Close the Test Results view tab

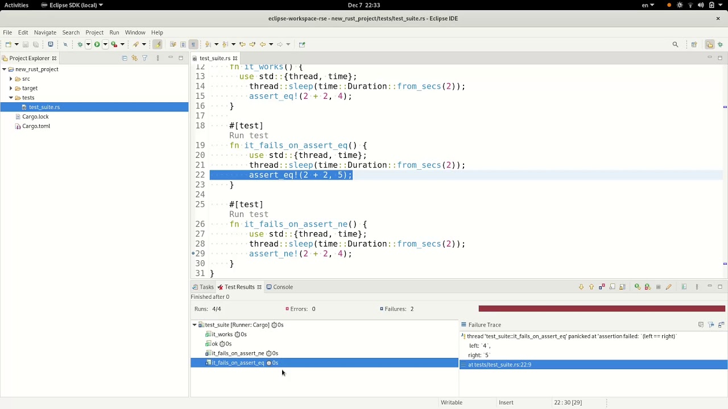259,287
